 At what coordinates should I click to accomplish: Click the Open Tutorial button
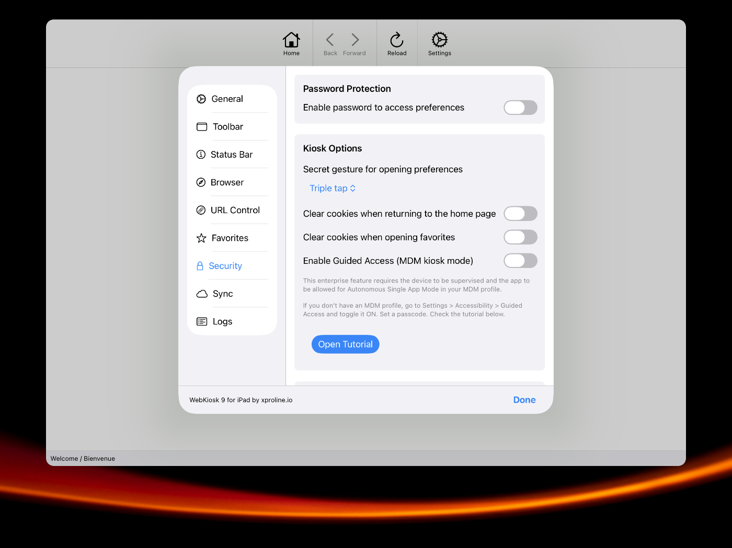(345, 344)
